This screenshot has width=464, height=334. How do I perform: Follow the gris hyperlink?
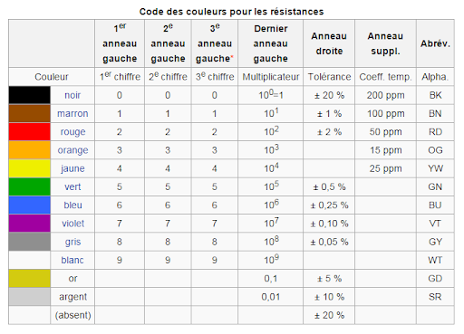pyautogui.click(x=72, y=242)
